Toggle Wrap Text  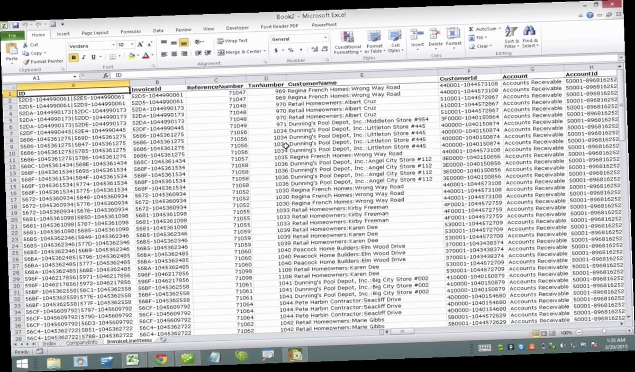(x=233, y=41)
